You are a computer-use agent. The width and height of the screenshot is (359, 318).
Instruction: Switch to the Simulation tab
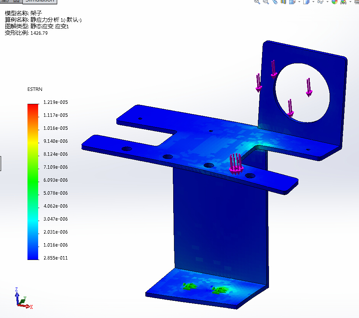tap(40, 2)
